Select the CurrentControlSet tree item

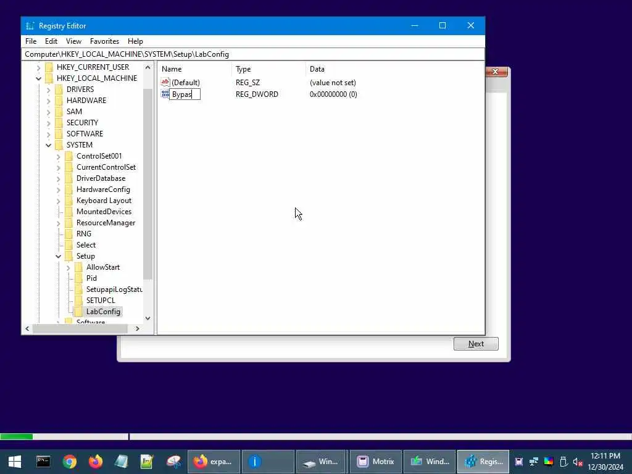click(x=106, y=167)
